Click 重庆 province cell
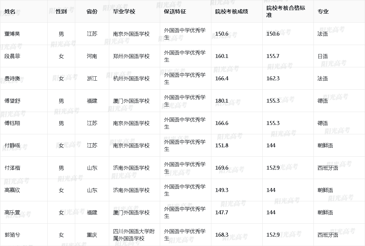 click(x=92, y=235)
